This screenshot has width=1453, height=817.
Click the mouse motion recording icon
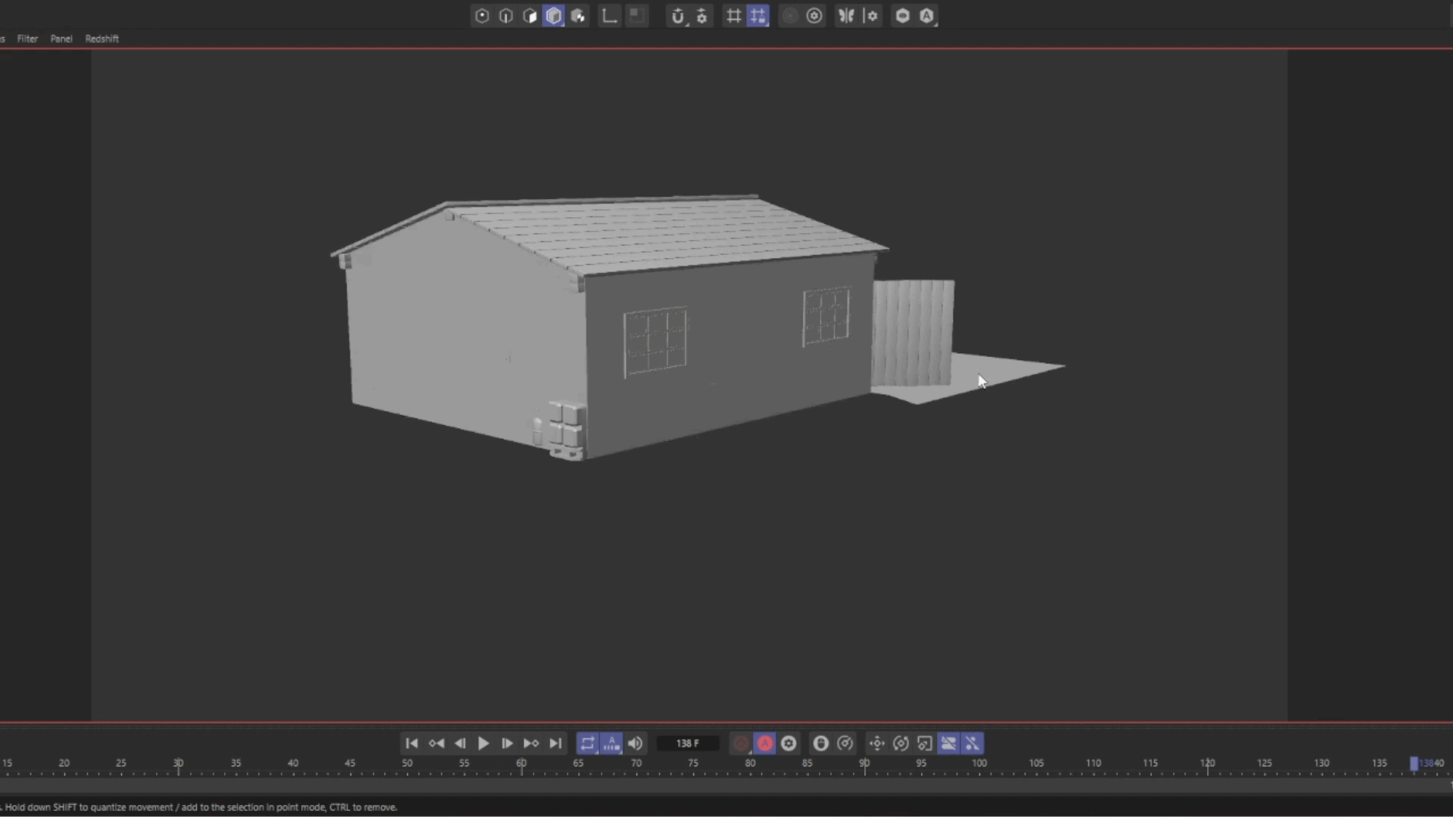click(x=821, y=744)
